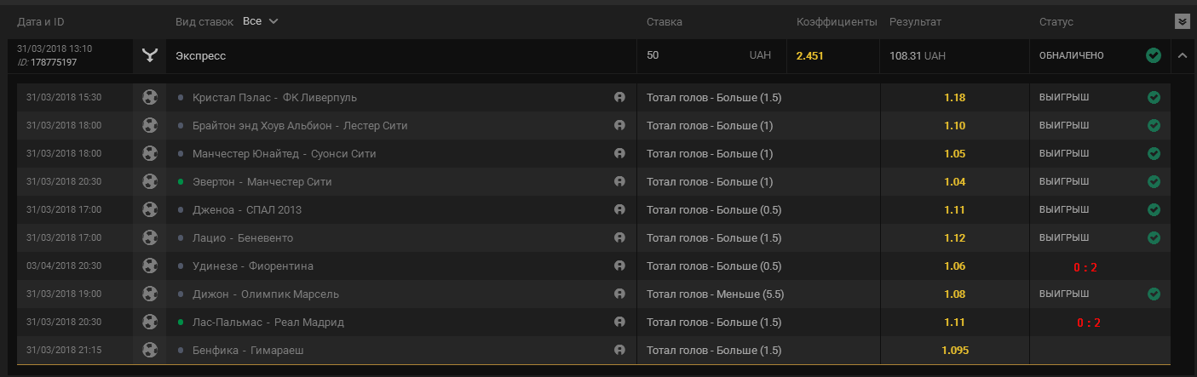Click soccer ball icon for Lazio–Benevento row
The image size is (1197, 377).
point(150,237)
